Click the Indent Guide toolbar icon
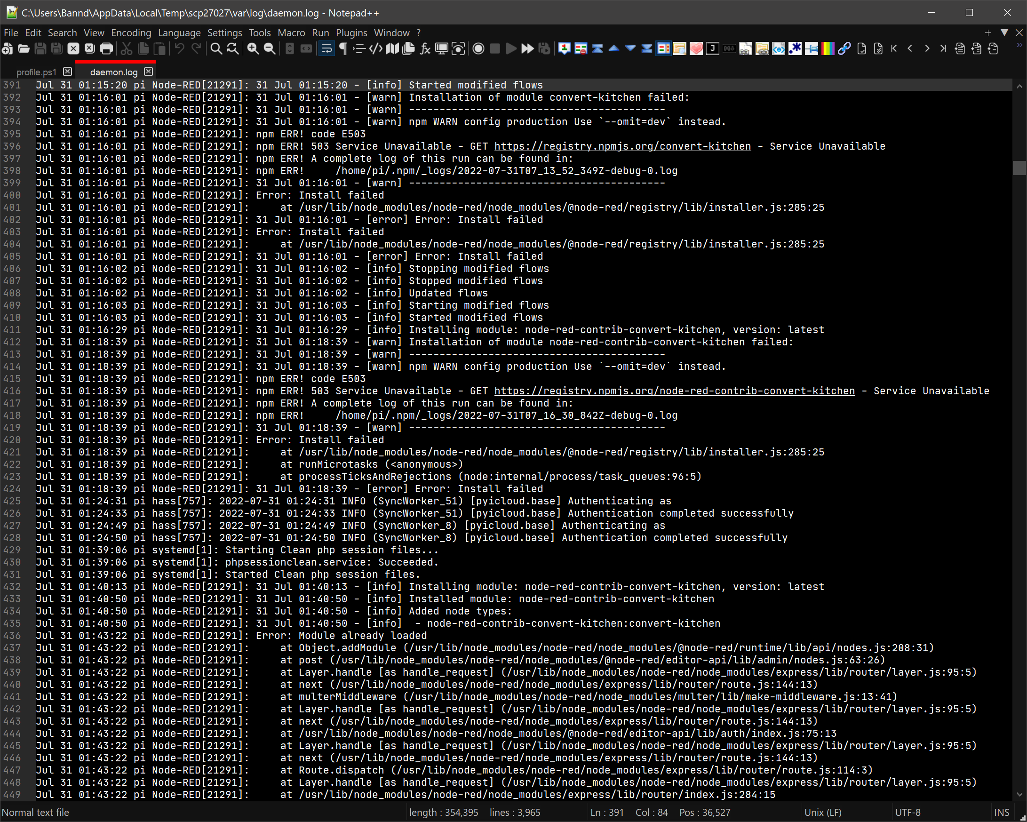Viewport: 1027px width, 822px height. point(359,48)
